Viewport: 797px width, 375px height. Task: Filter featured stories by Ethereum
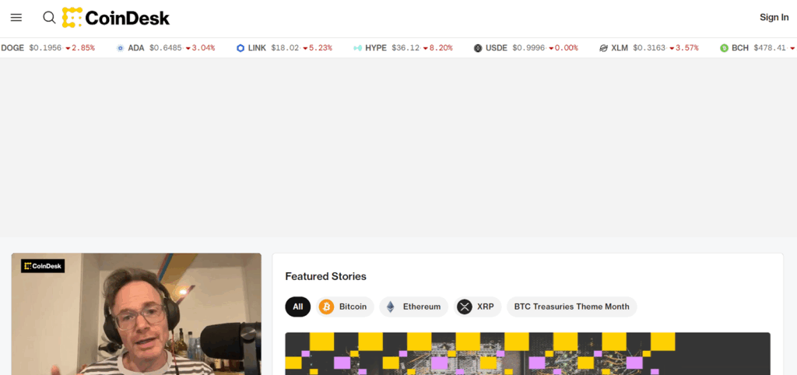point(414,307)
